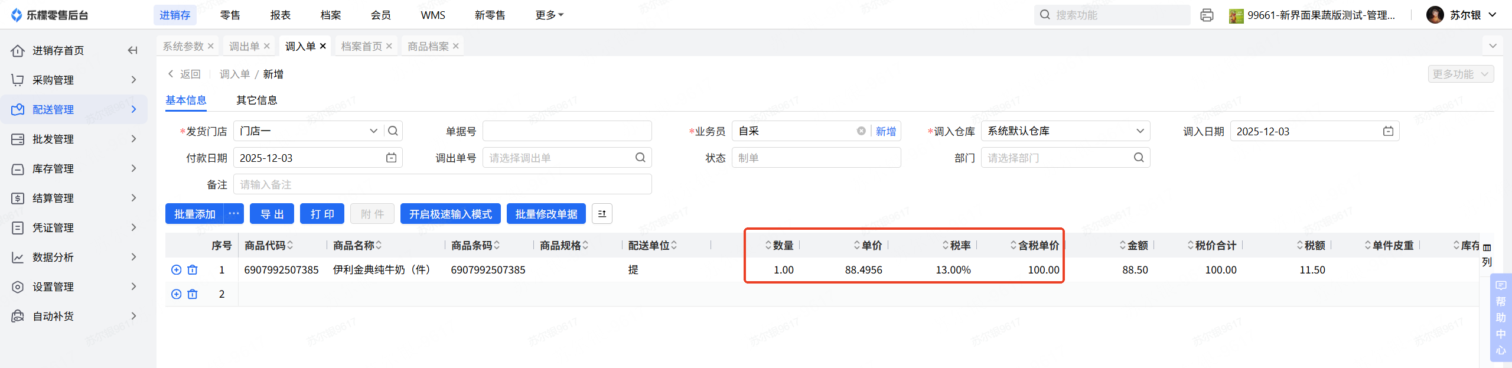Click the 备注 input field
The width and height of the screenshot is (1512, 368).
442,184
